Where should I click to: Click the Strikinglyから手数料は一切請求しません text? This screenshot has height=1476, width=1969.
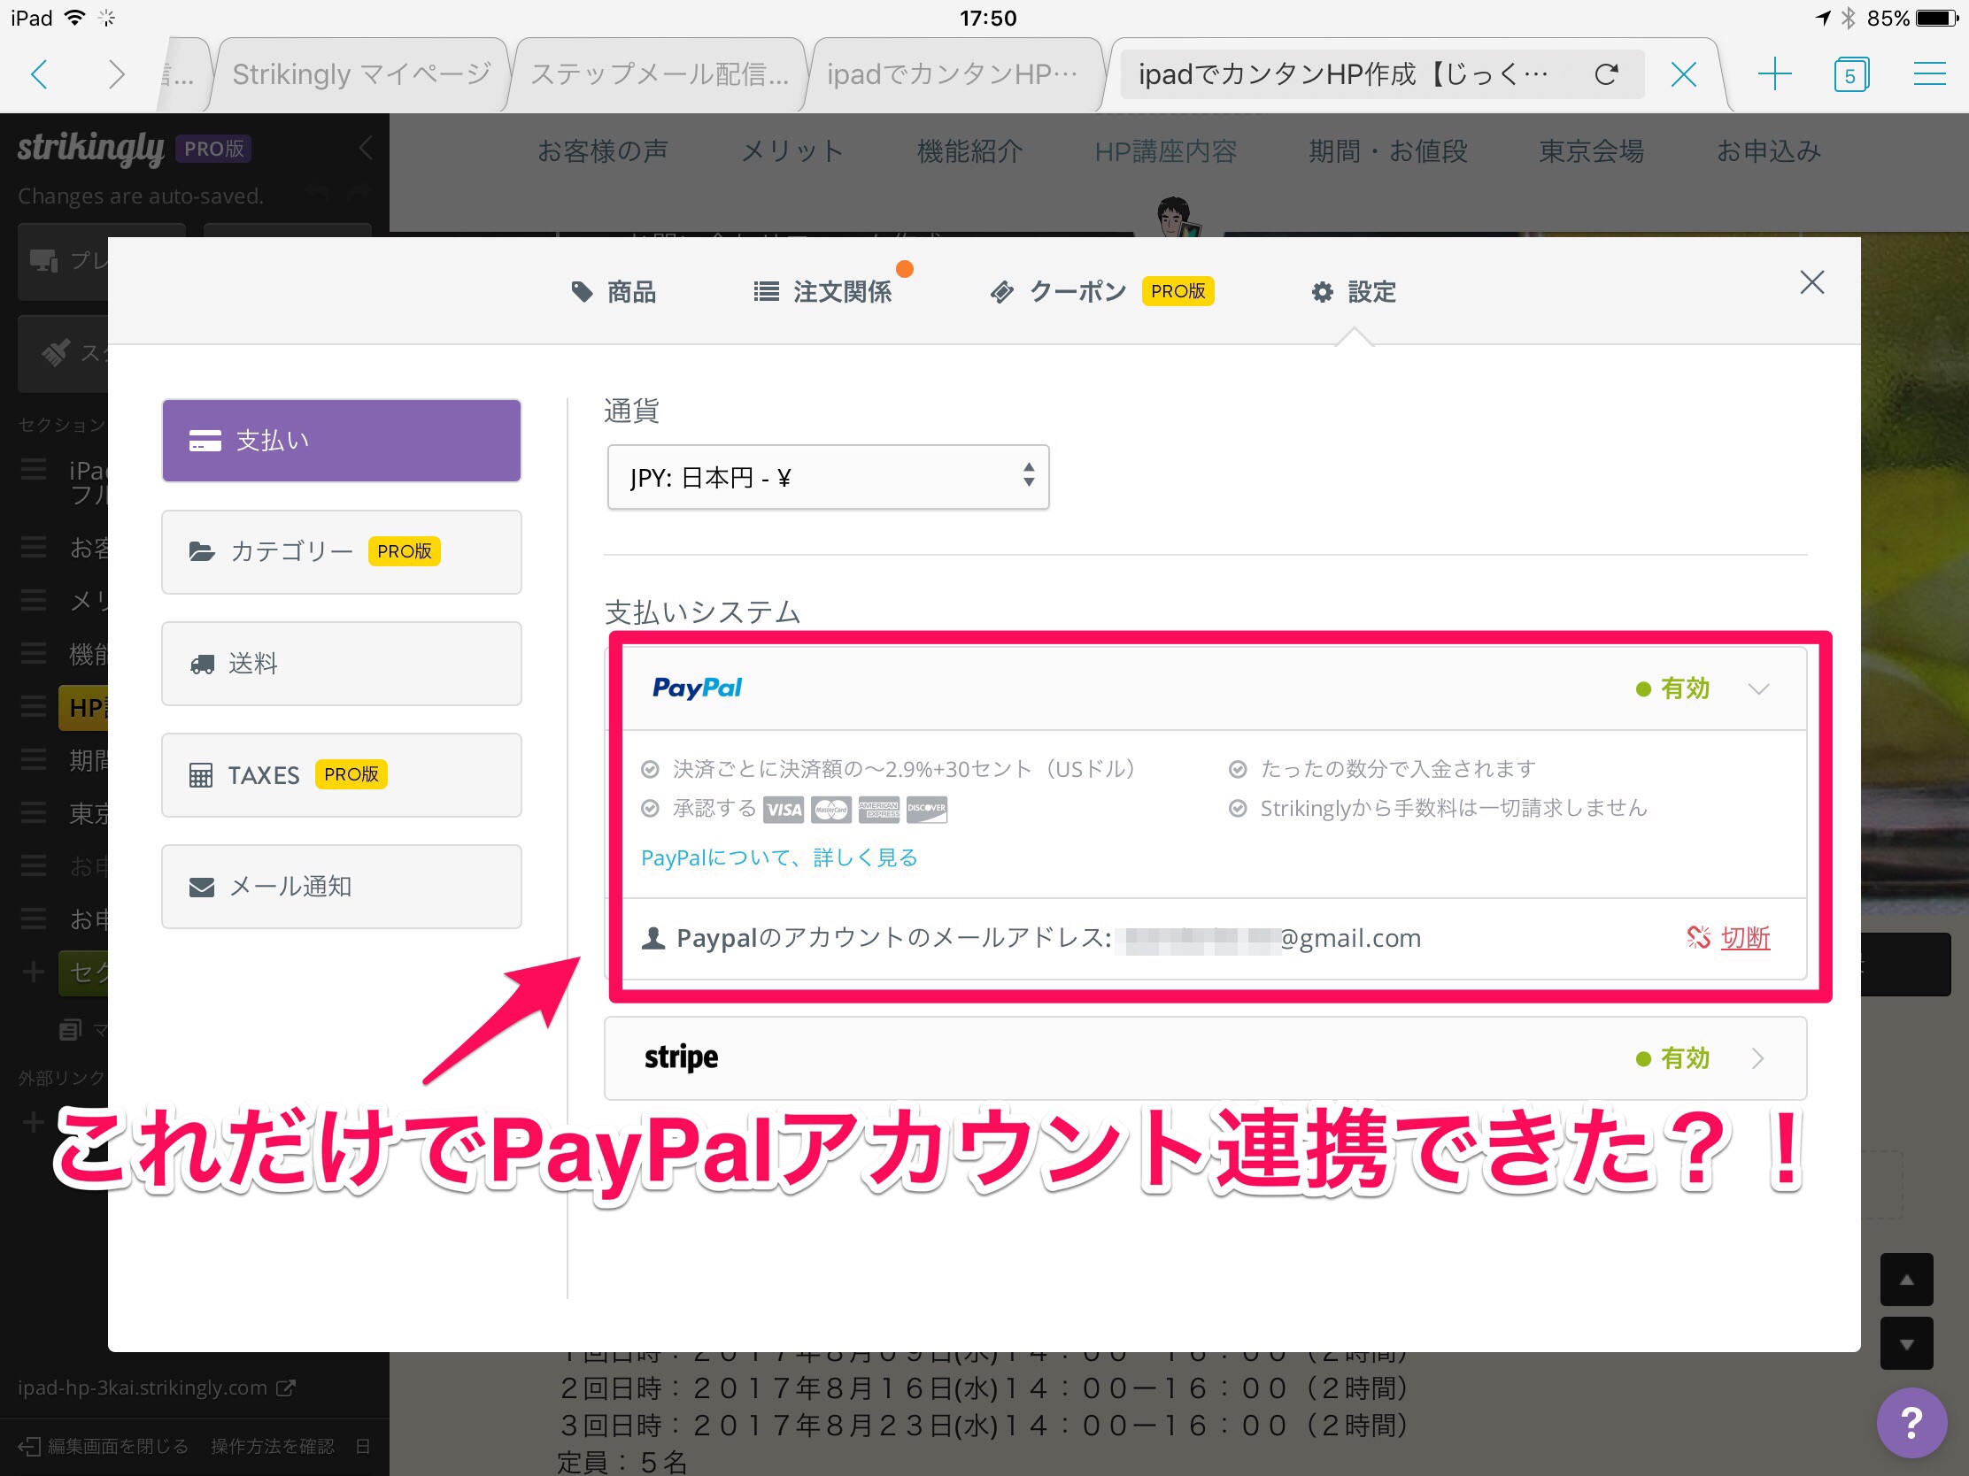[x=1454, y=808]
